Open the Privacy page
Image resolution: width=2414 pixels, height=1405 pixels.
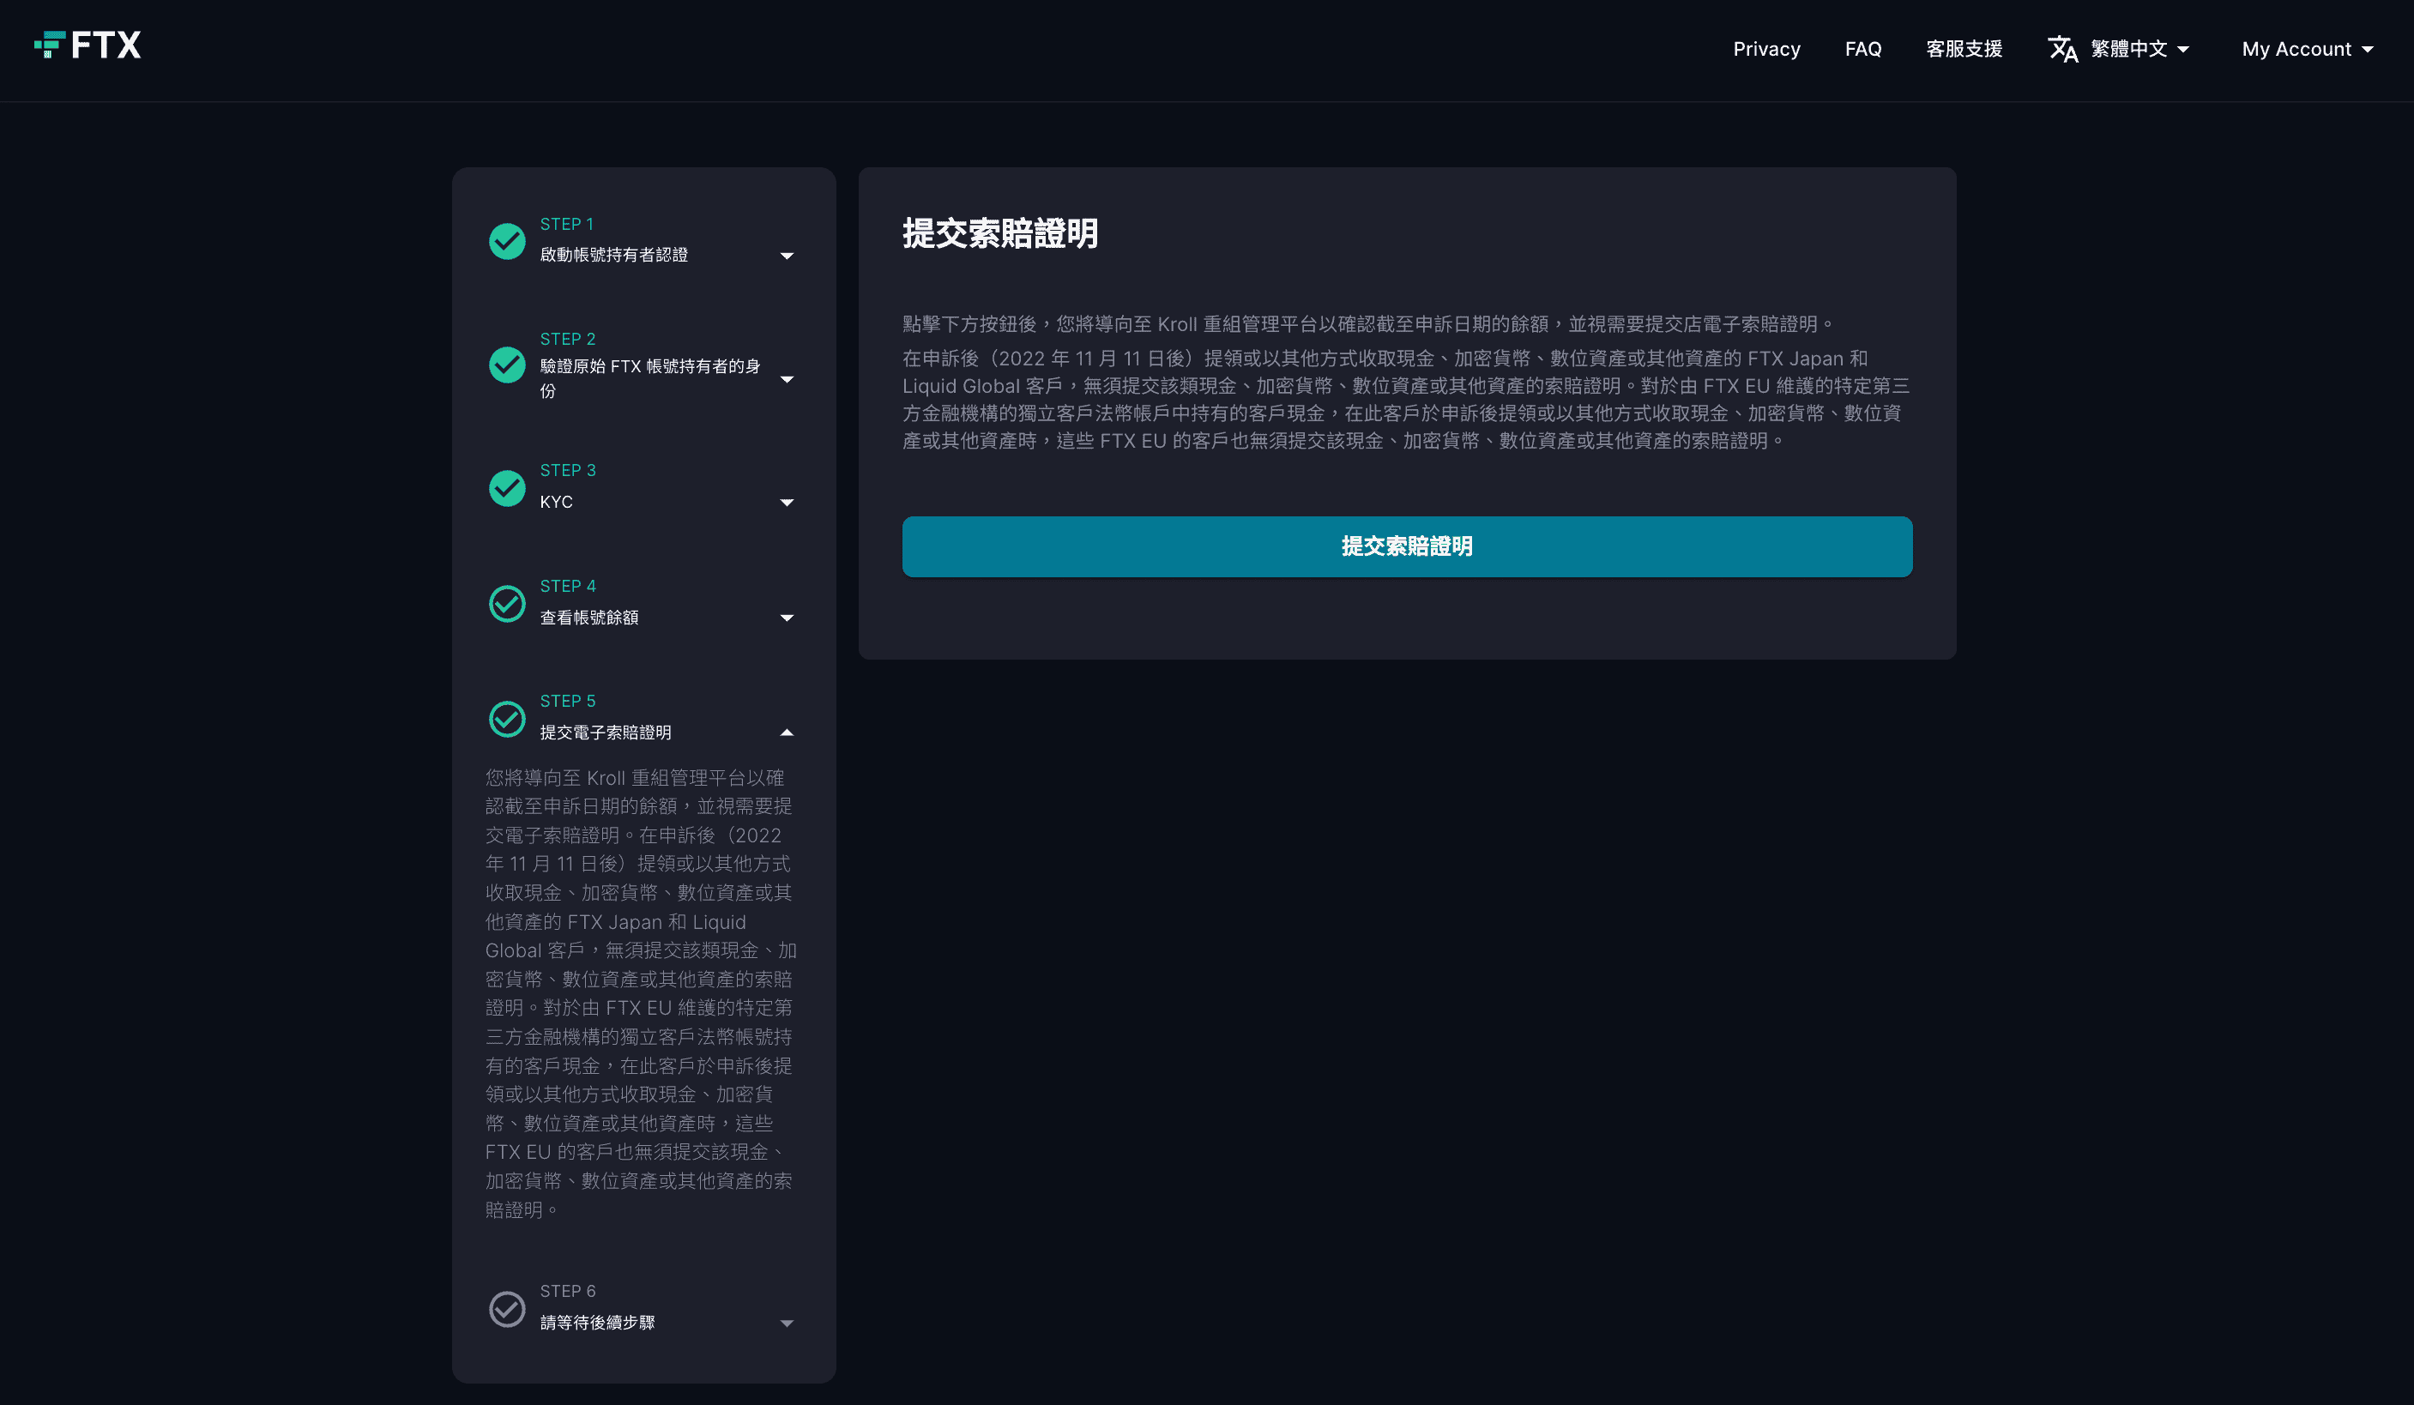tap(1766, 49)
